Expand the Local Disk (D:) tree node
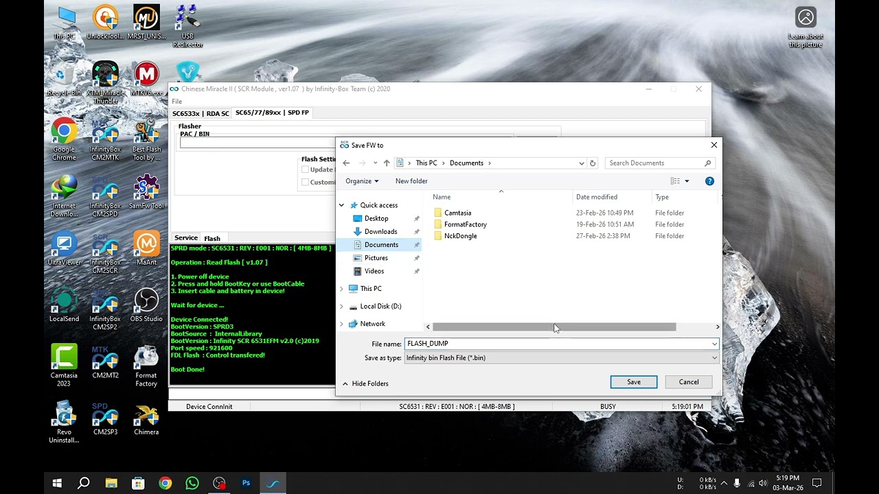This screenshot has height=494, width=879. (x=341, y=307)
